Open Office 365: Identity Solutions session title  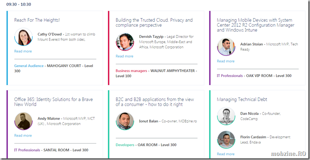point(53,102)
